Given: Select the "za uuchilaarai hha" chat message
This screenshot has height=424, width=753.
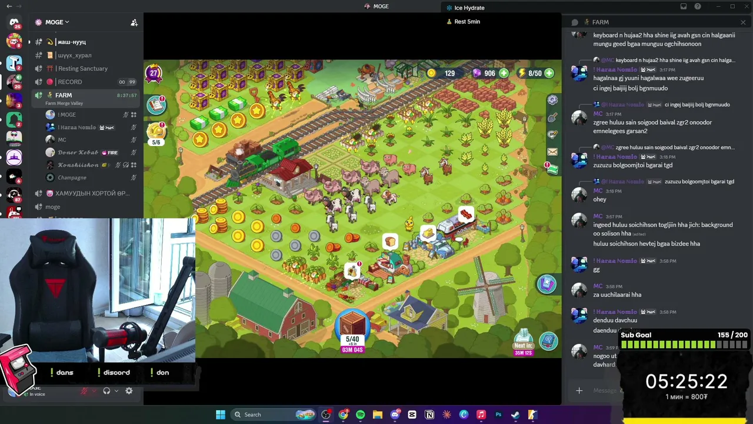Looking at the screenshot, I should 617,294.
